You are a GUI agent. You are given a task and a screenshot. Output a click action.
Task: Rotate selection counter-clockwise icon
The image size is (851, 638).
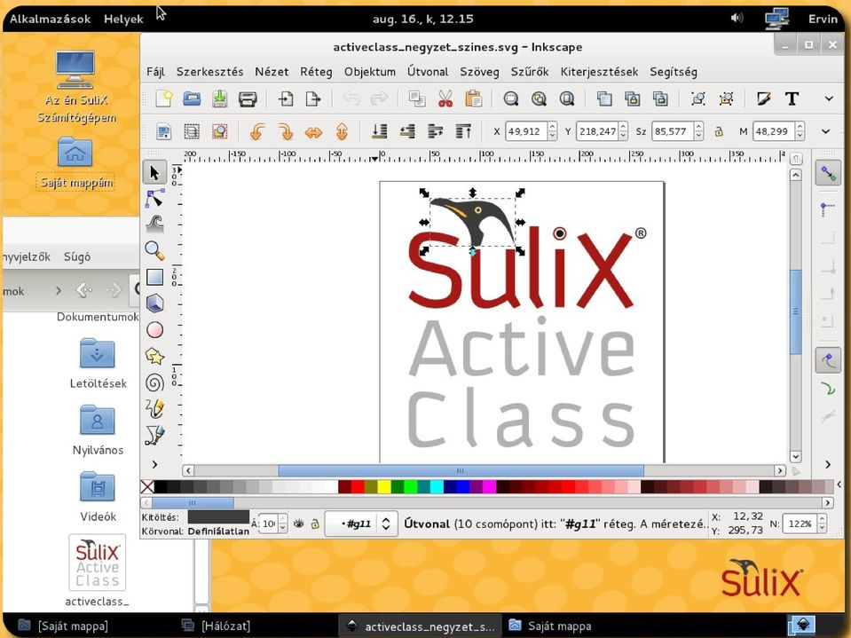257,131
